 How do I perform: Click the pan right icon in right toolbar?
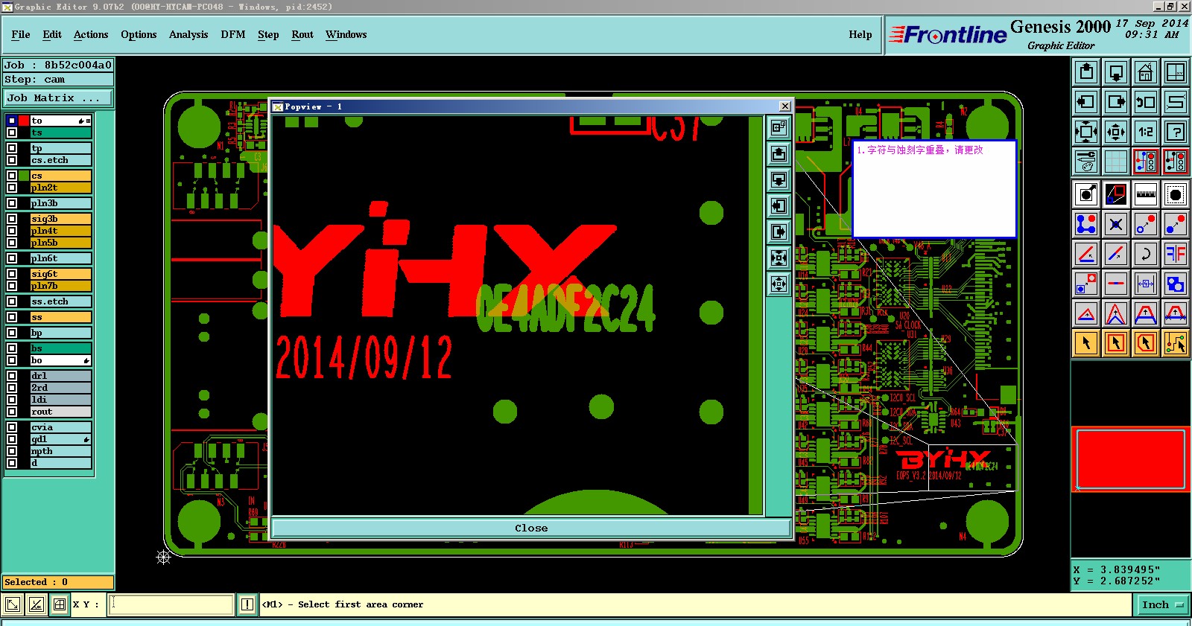(1116, 102)
